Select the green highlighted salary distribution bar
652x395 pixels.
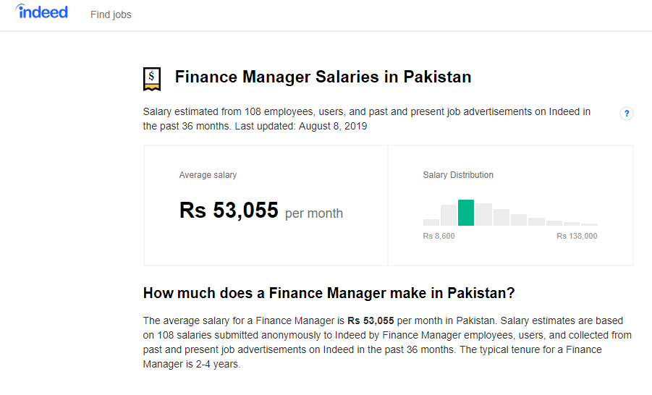466,213
